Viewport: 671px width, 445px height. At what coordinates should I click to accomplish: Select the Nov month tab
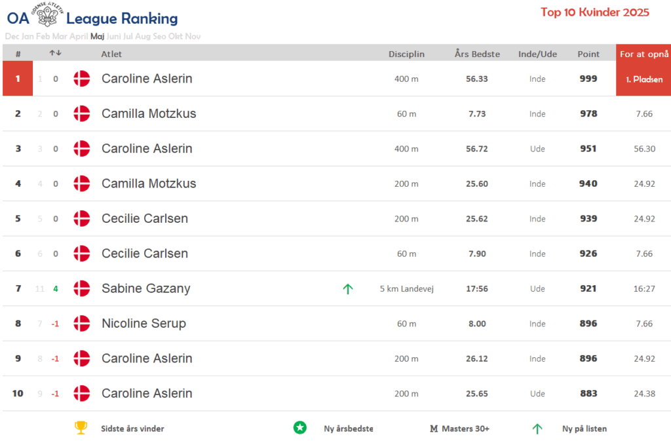click(x=193, y=36)
